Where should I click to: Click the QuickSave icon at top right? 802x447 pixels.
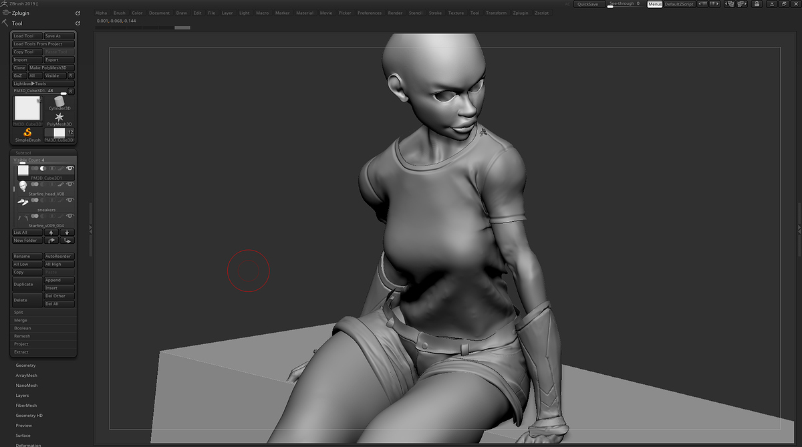point(589,3)
